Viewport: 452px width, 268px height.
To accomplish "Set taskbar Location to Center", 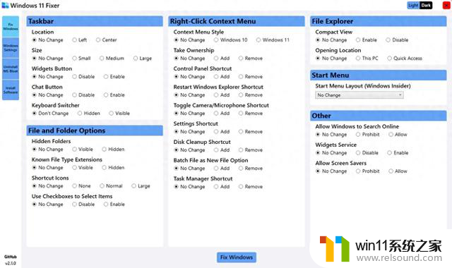I will click(x=106, y=39).
